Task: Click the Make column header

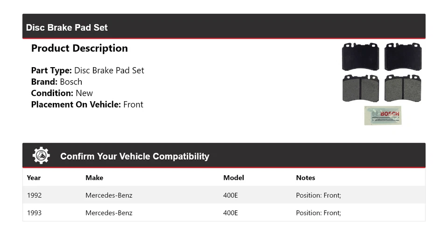Action: pyautogui.click(x=94, y=178)
